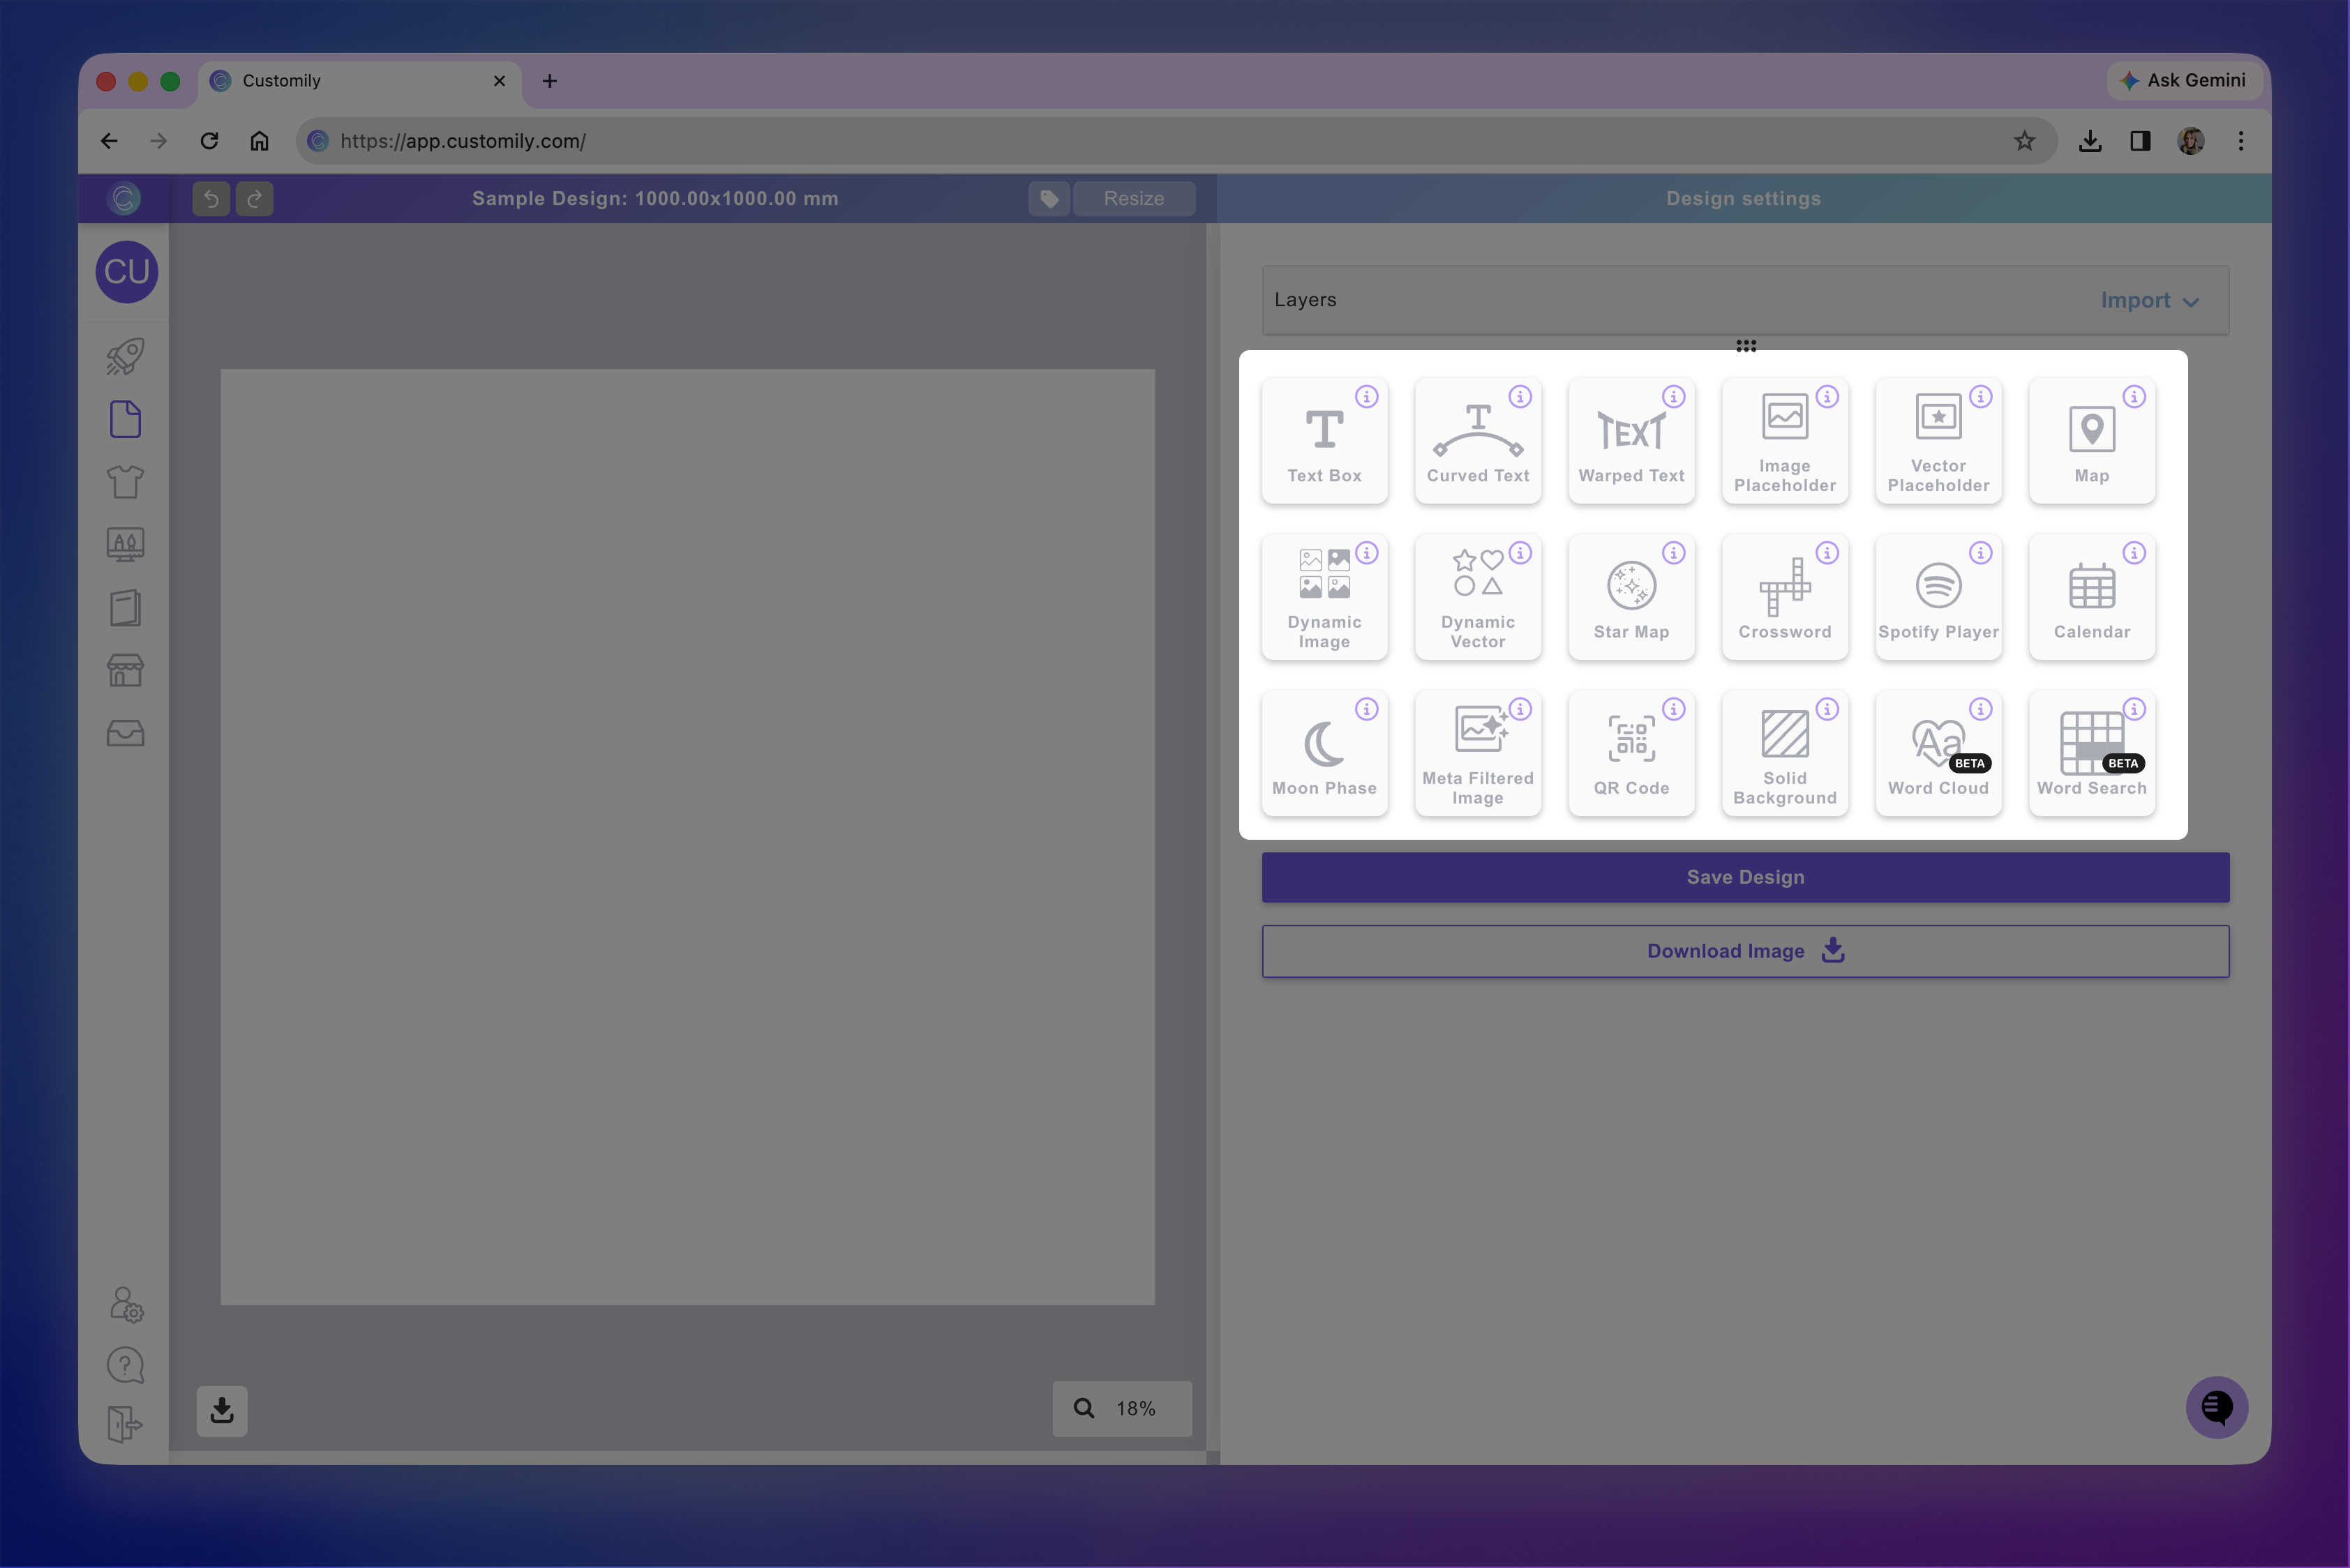This screenshot has width=2350, height=1568.
Task: Click the design canvas area
Action: 687,838
